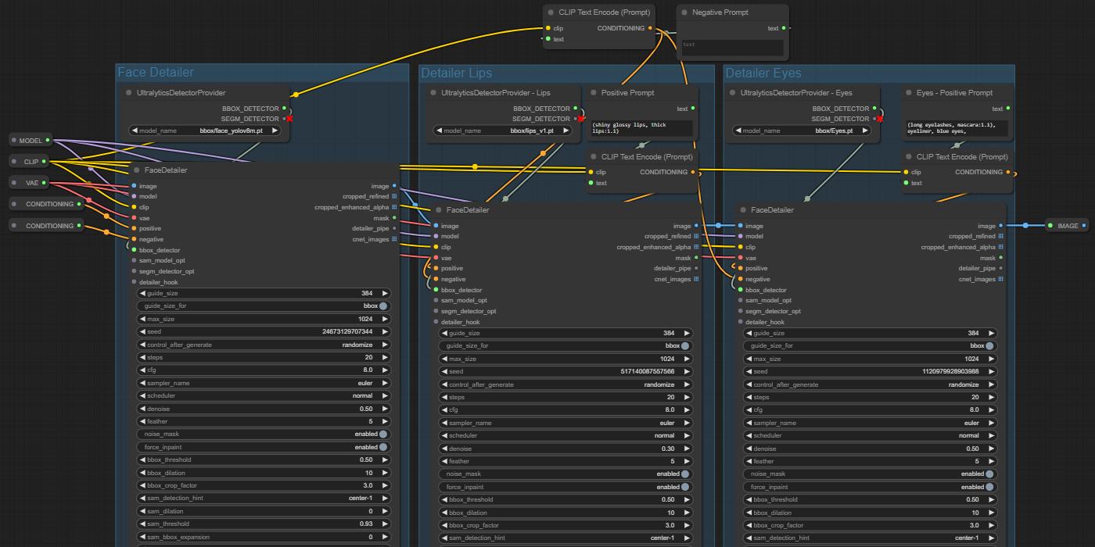This screenshot has width=1095, height=547.
Task: Disable force_inpaint in the Detailer Lips FaceDetailer
Action: 685,487
